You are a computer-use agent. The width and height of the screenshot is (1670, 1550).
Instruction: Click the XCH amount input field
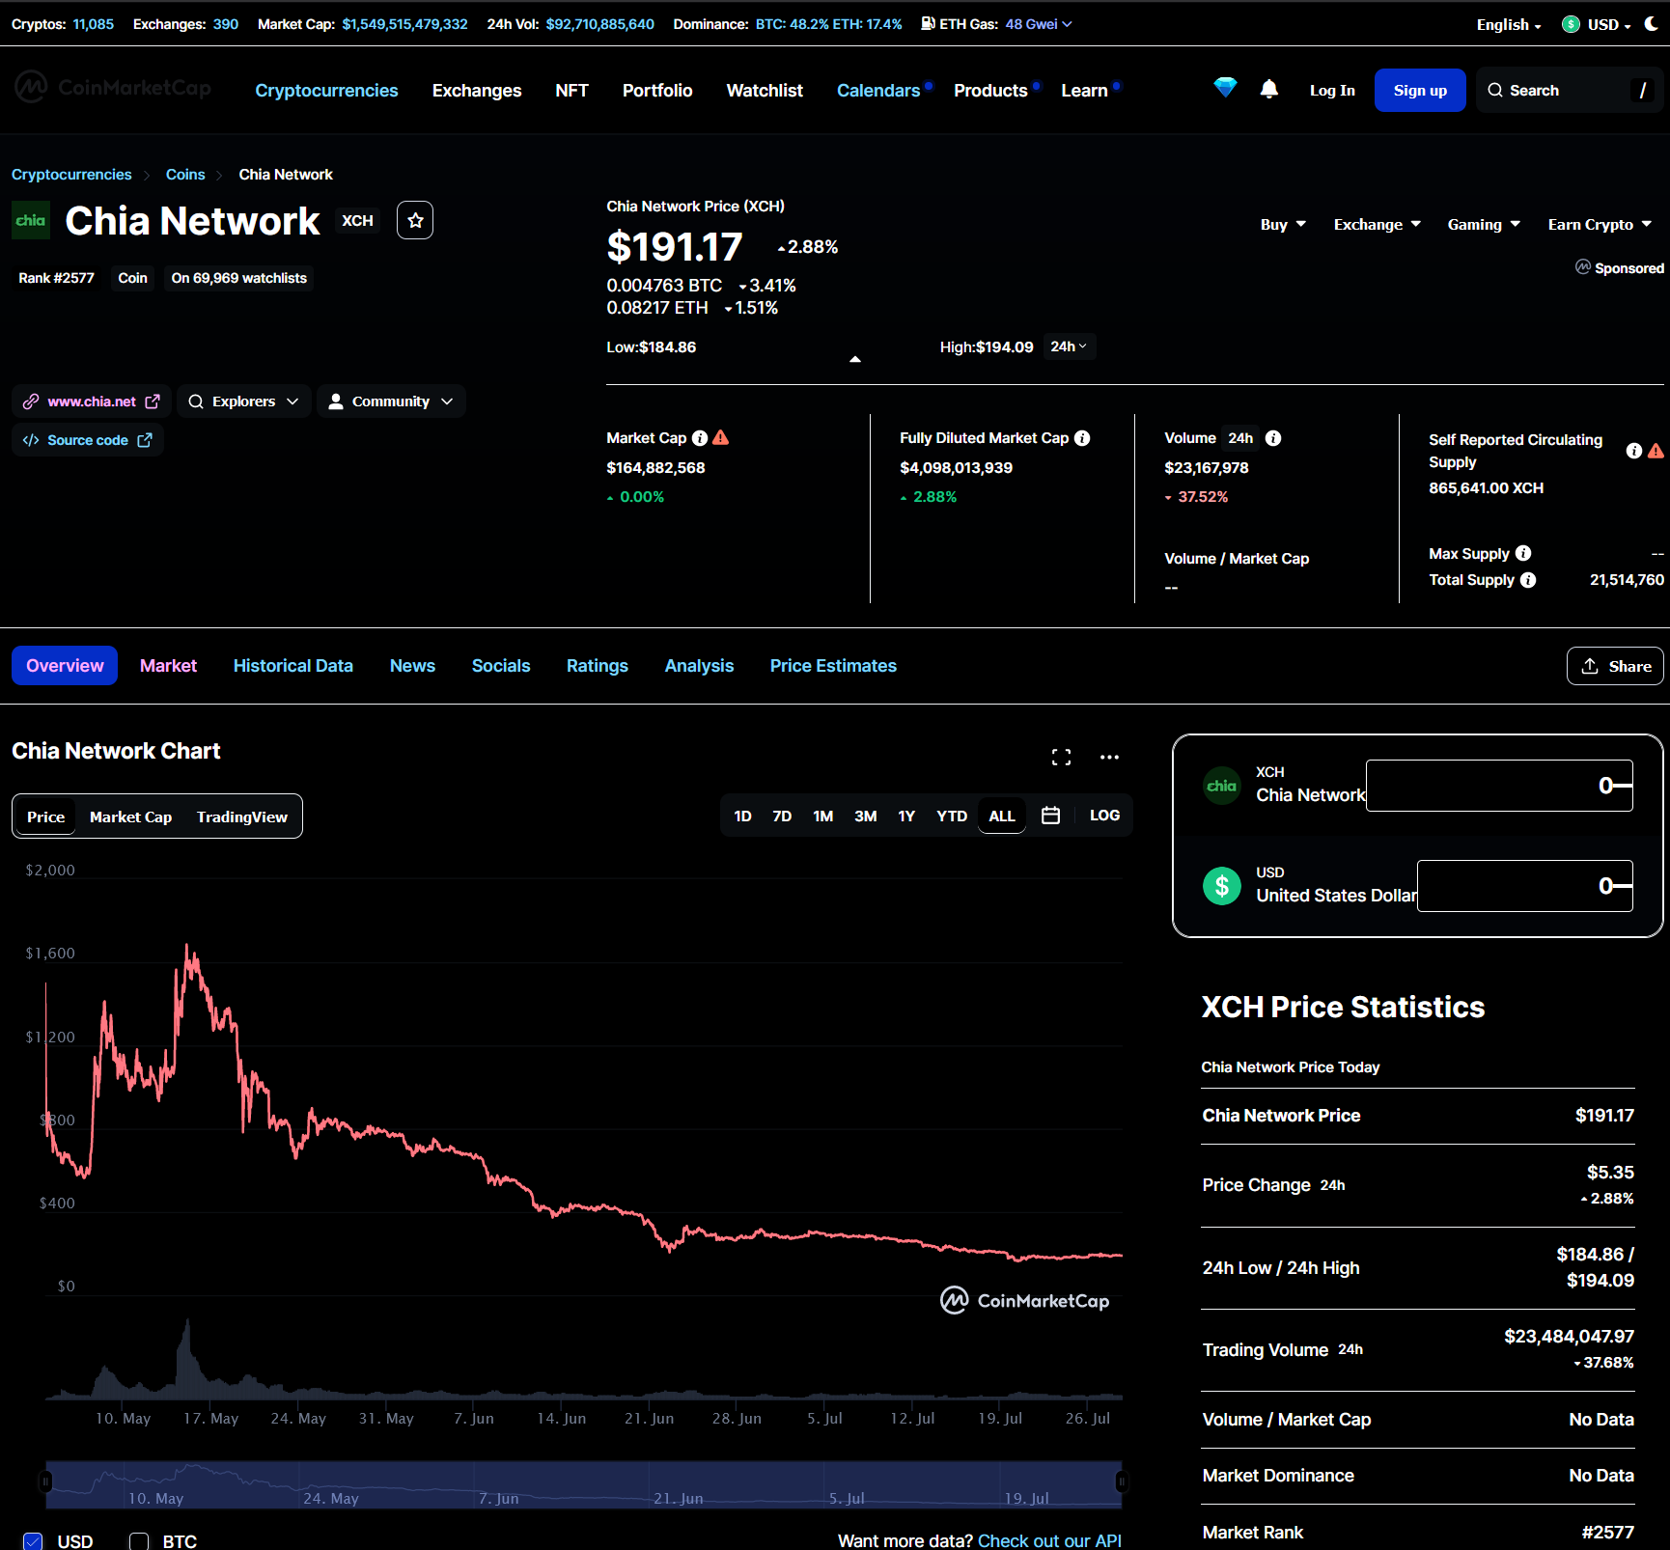tap(1499, 786)
